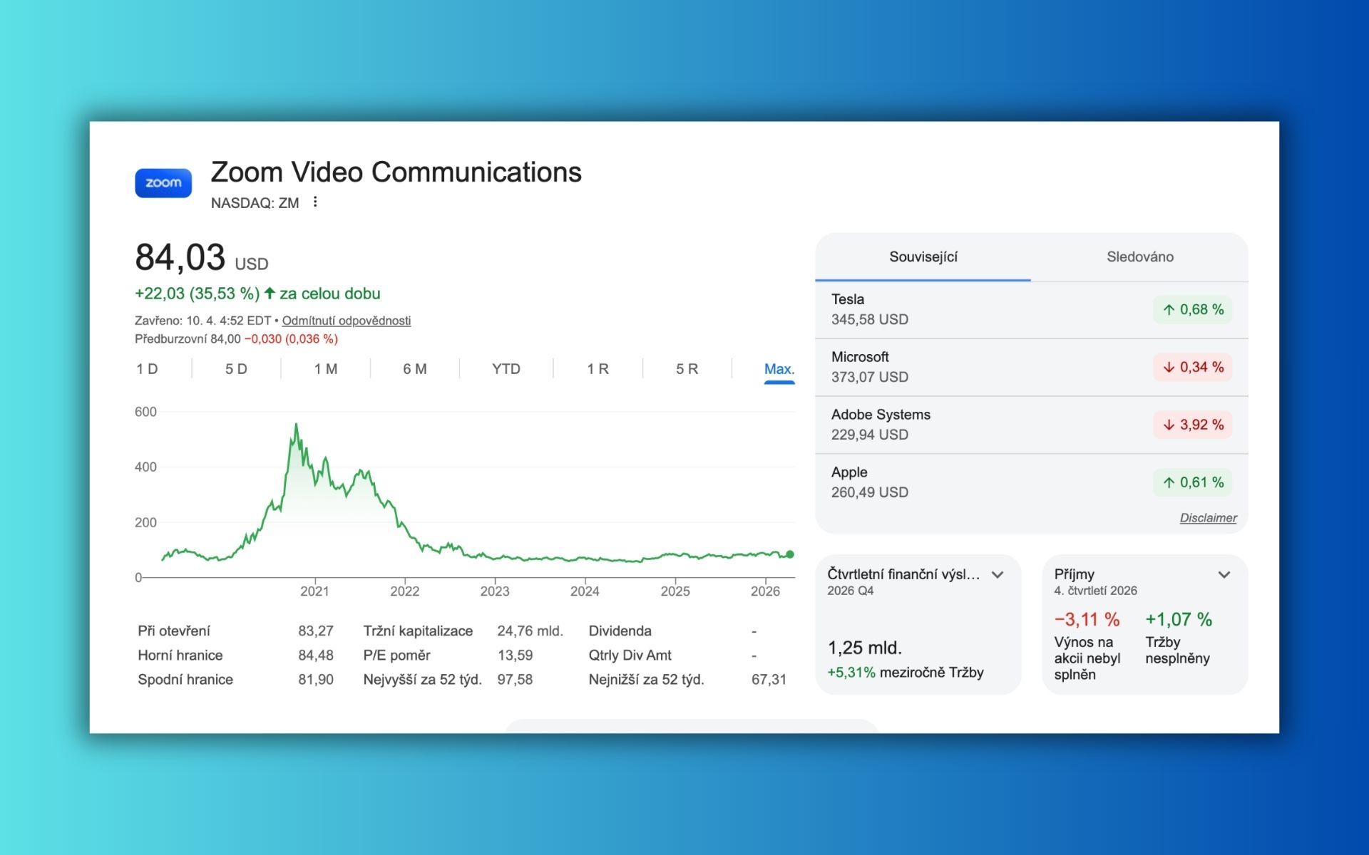Click Adobe Systems' red 3,92 % badge
This screenshot has width=1369, height=855.
[x=1192, y=425]
